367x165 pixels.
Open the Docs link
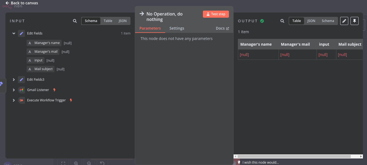pos(222,28)
